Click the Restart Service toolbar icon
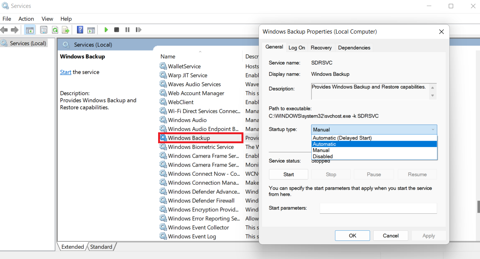Image resolution: width=480 pixels, height=259 pixels. coord(138,30)
